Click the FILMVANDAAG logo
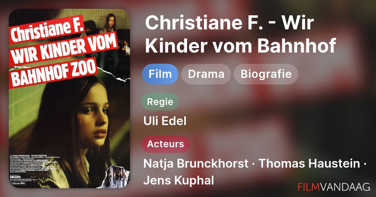Screen dimensions: 376x197 [x=334, y=187]
